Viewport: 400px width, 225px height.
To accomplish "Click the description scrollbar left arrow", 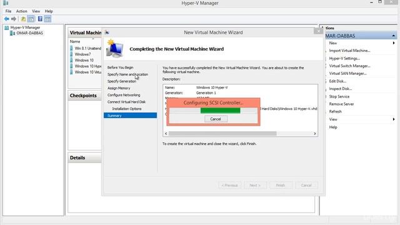I will pos(166,133).
